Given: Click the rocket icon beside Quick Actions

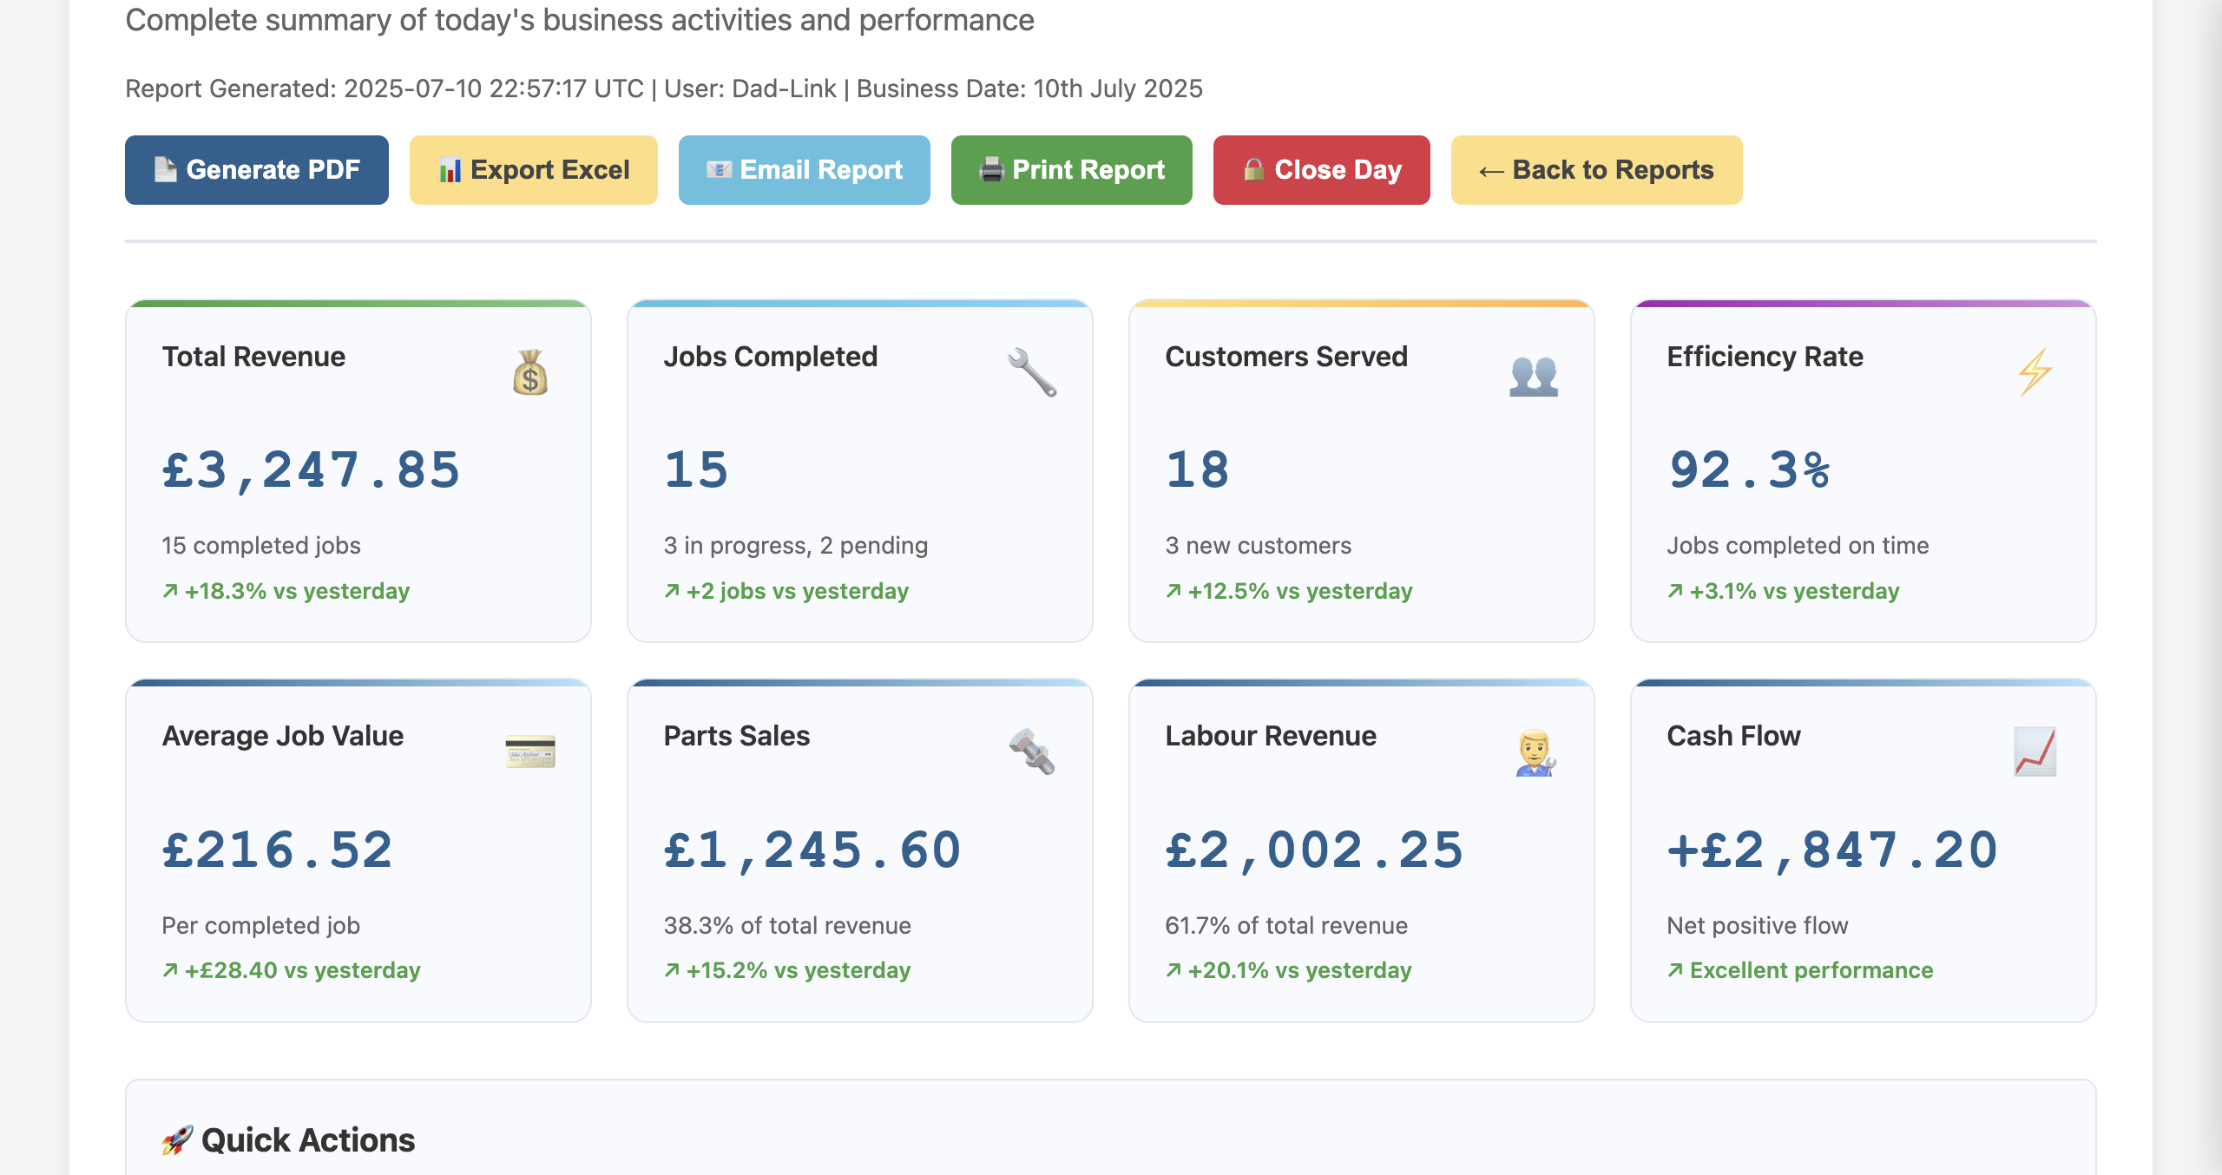Looking at the screenshot, I should coord(176,1140).
